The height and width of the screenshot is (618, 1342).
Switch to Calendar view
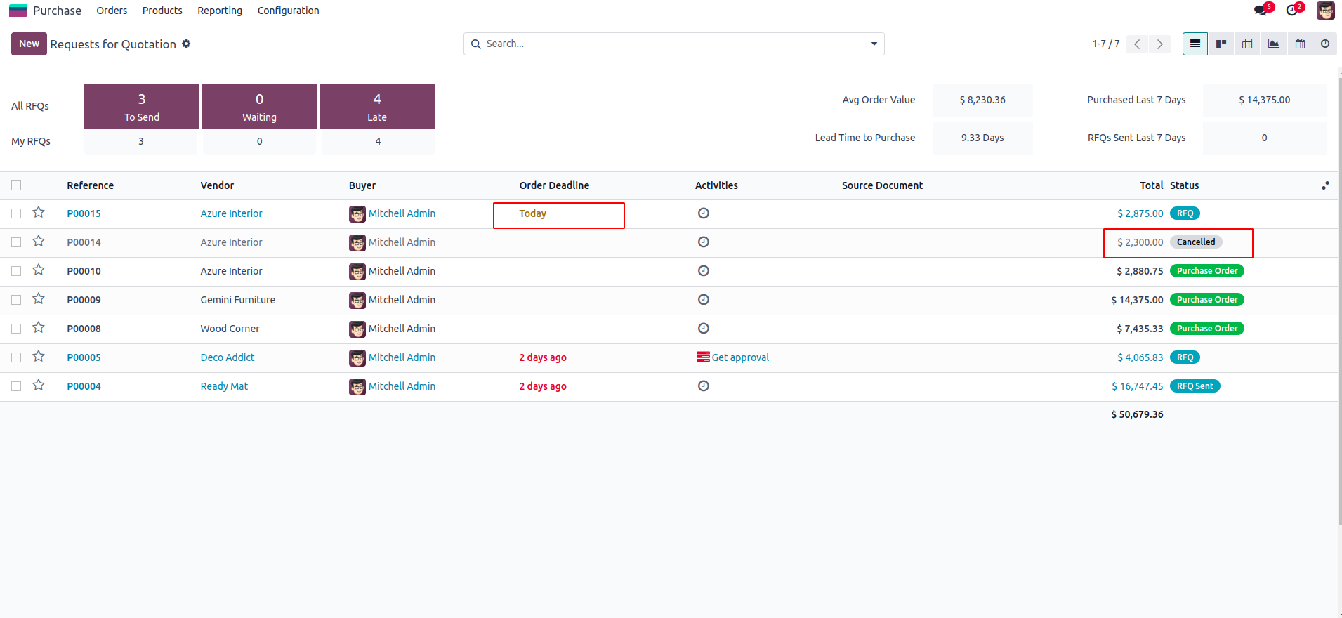tap(1300, 44)
